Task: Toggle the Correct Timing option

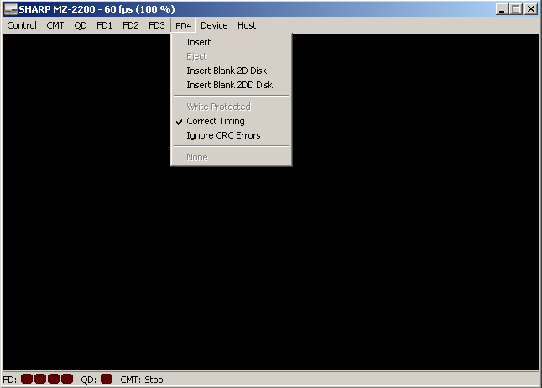Action: (232, 121)
